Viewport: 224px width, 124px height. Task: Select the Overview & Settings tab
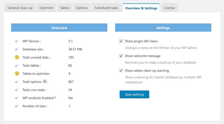[x=141, y=8]
